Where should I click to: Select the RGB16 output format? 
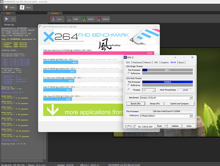point(87,19)
